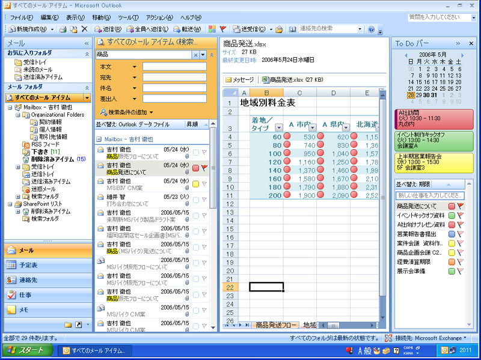Toggle flag on 展示会準備 task
This screenshot has width=481, height=360.
(460, 271)
